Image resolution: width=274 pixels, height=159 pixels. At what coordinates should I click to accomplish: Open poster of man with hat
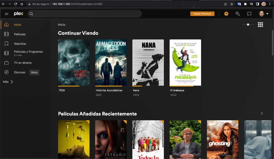(185, 139)
